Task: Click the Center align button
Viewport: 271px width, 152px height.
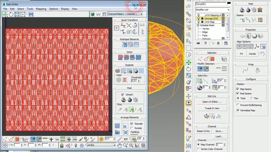Action: coord(252,54)
